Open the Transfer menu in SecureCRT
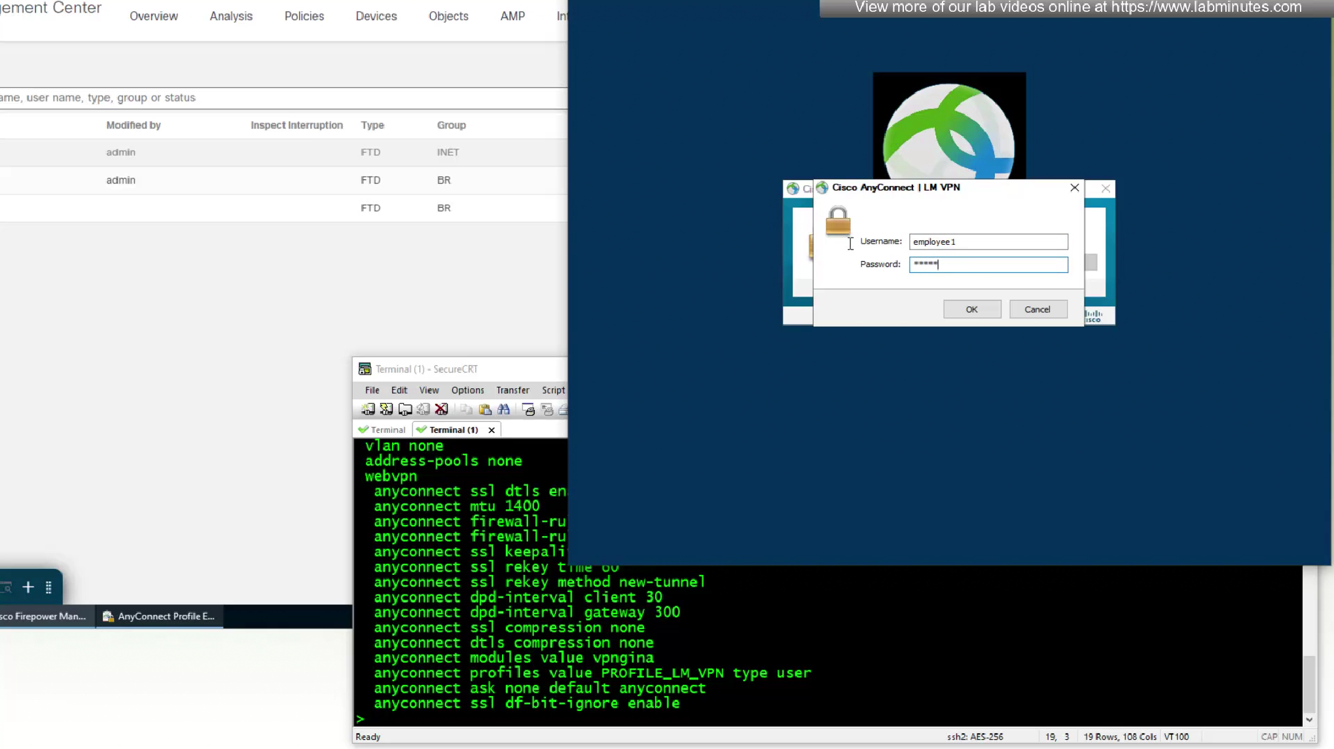Viewport: 1334px width, 749px height. [513, 390]
